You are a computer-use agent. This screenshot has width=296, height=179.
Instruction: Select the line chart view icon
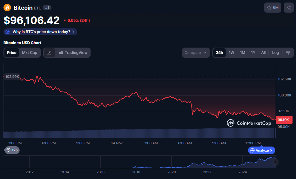(49, 53)
